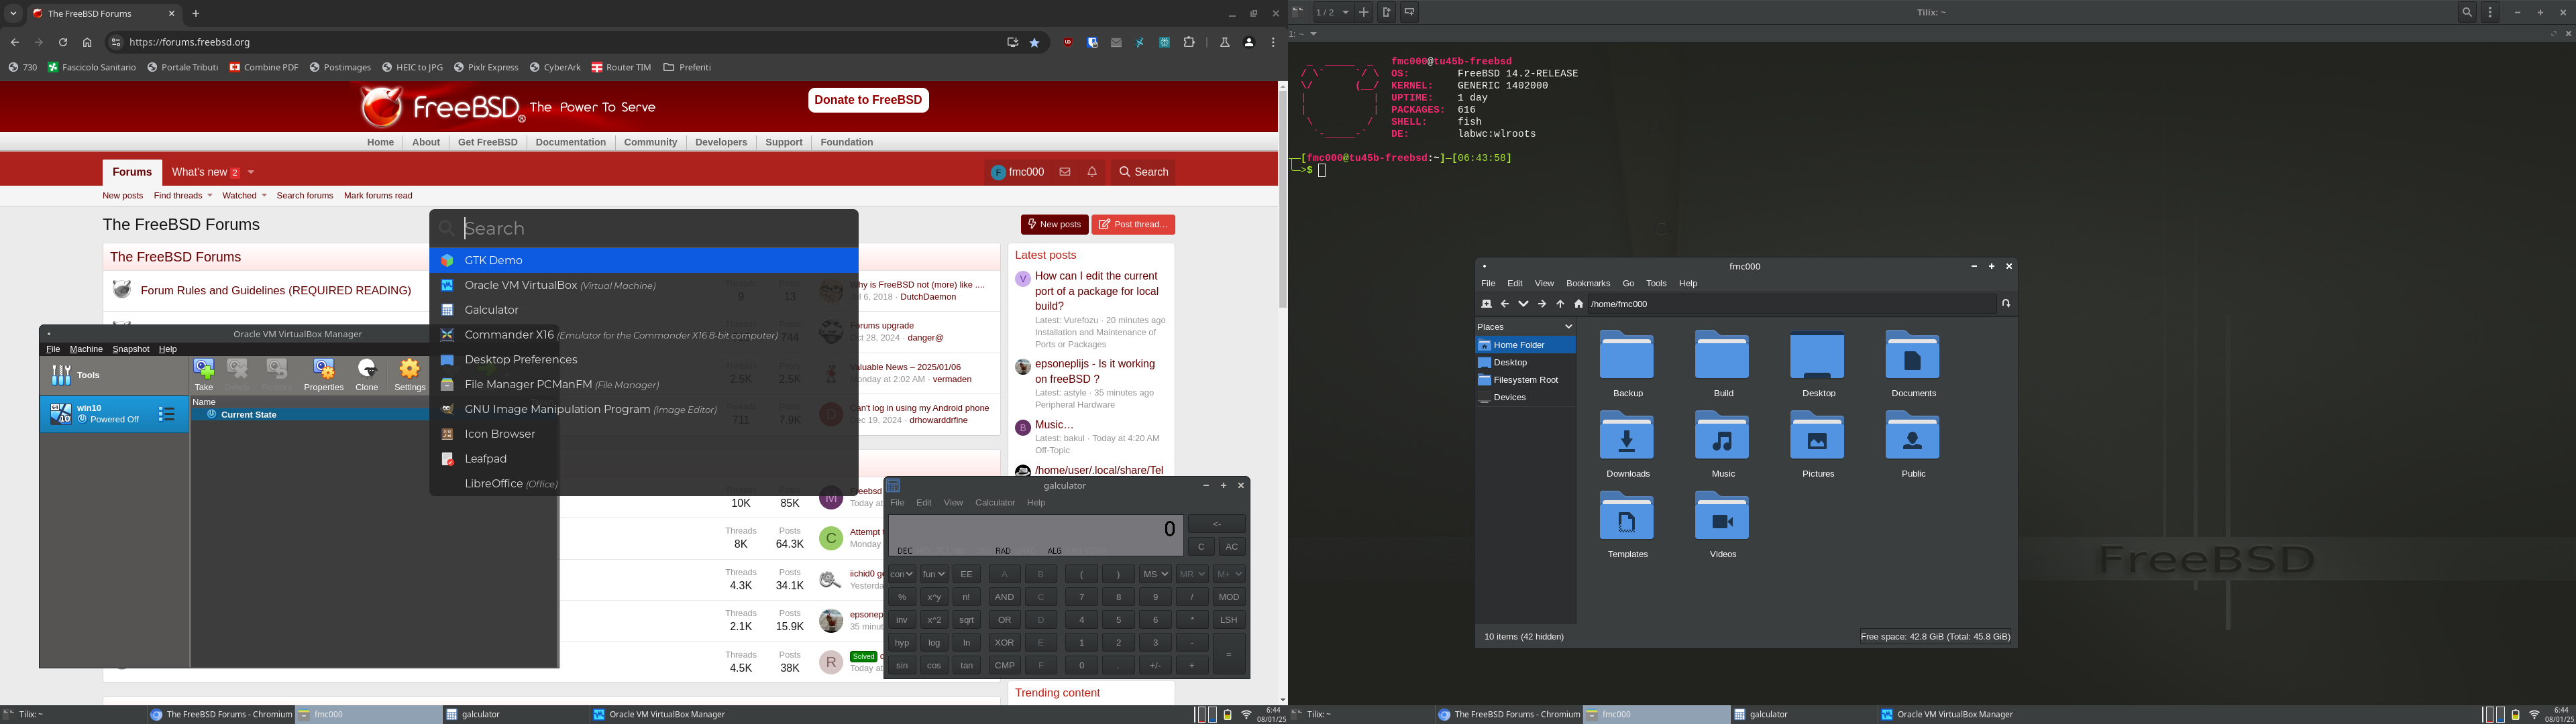
Task: Click the Post thread button
Action: [x=1133, y=225]
